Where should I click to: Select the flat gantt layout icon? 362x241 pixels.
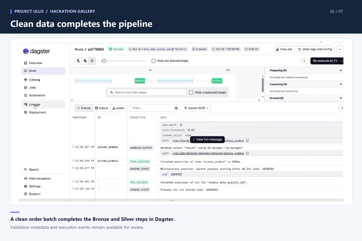(78, 61)
